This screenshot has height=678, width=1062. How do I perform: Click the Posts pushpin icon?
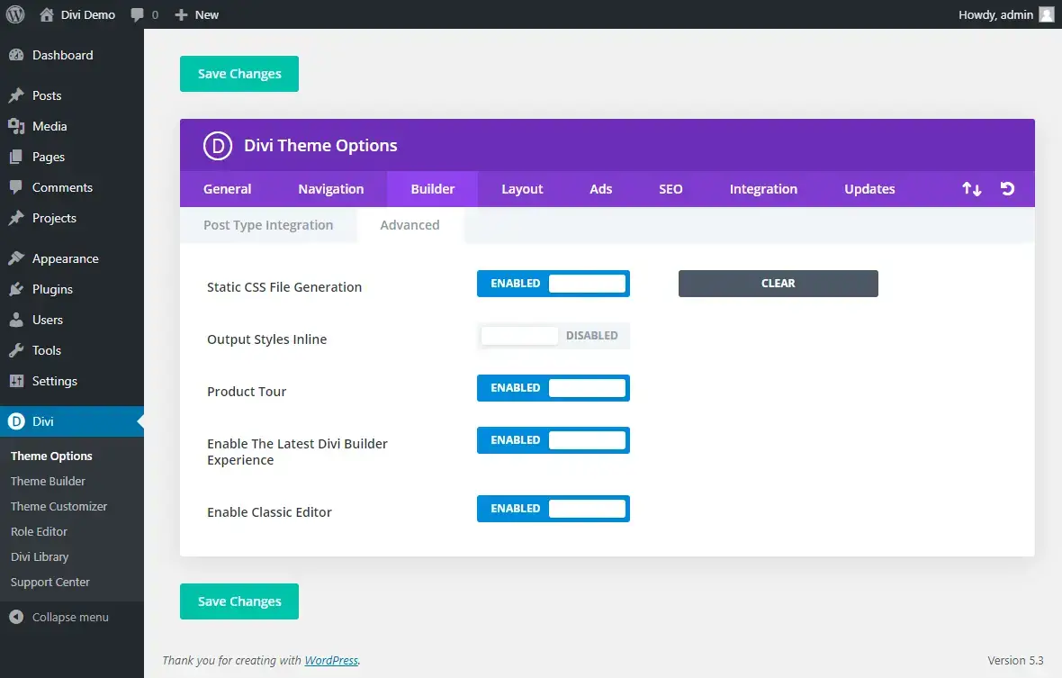click(x=16, y=95)
